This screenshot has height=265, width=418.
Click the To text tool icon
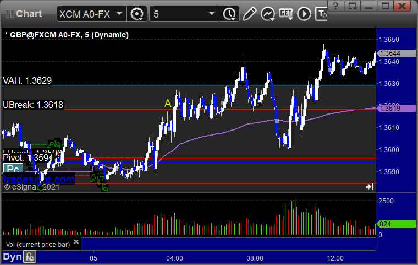[321, 14]
